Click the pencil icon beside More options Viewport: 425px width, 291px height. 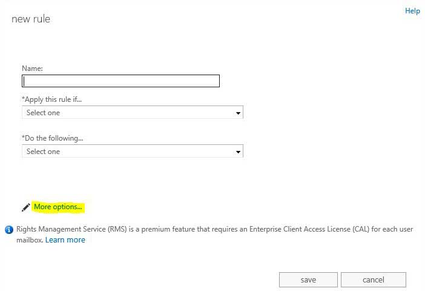[x=26, y=207]
